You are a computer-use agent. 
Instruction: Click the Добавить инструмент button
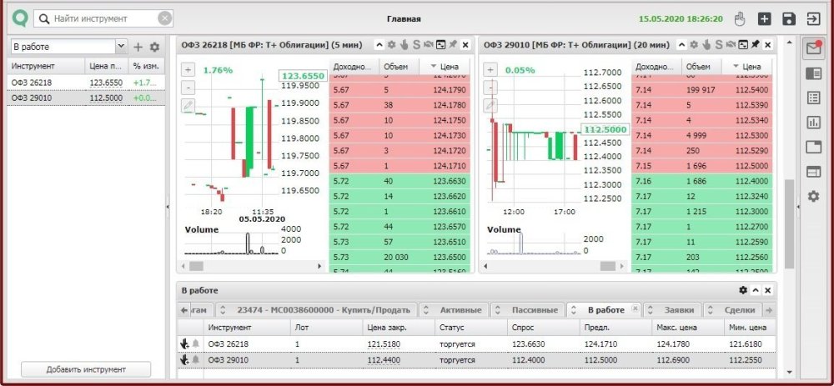click(86, 369)
